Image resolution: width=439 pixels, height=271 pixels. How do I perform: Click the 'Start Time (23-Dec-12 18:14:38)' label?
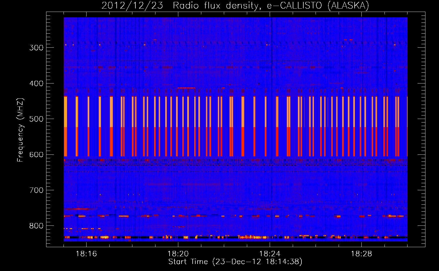235,262
